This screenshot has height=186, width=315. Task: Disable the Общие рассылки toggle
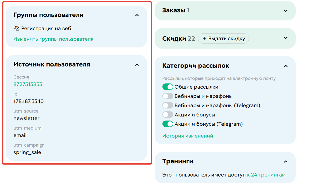(167, 87)
